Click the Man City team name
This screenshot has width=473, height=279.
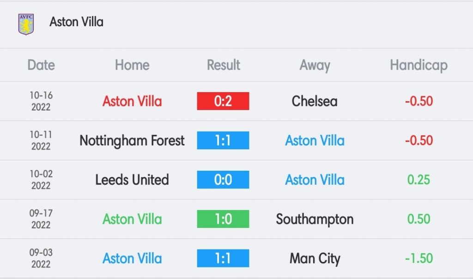point(315,259)
